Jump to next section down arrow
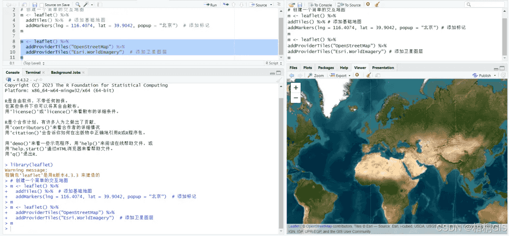 (241, 5)
